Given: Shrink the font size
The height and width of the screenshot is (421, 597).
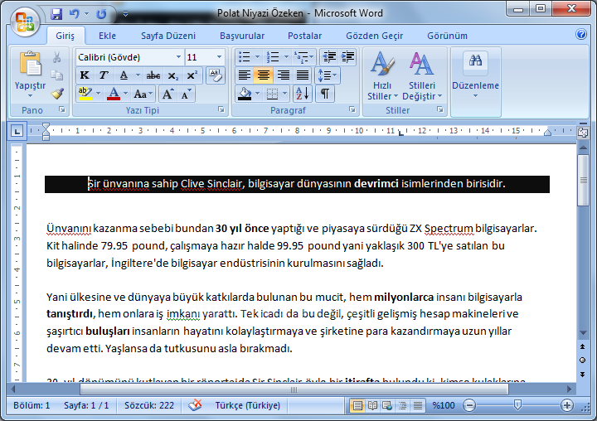Looking at the screenshot, I should [x=186, y=94].
